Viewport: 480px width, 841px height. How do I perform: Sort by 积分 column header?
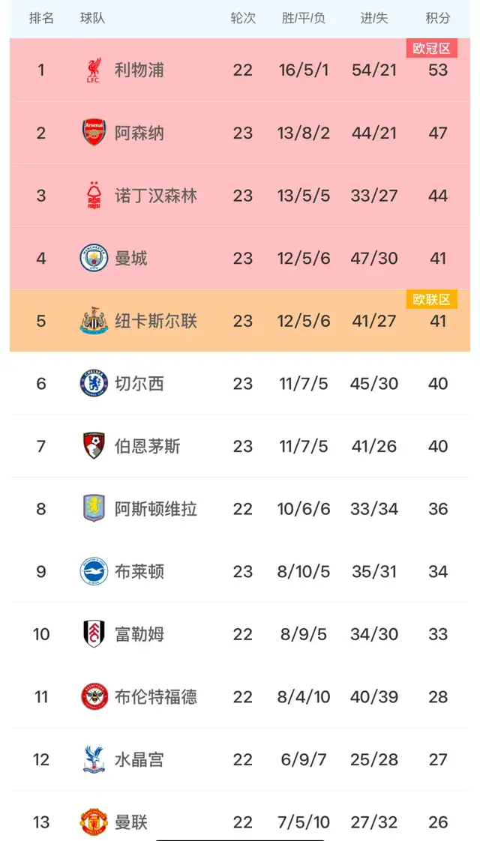click(x=438, y=18)
